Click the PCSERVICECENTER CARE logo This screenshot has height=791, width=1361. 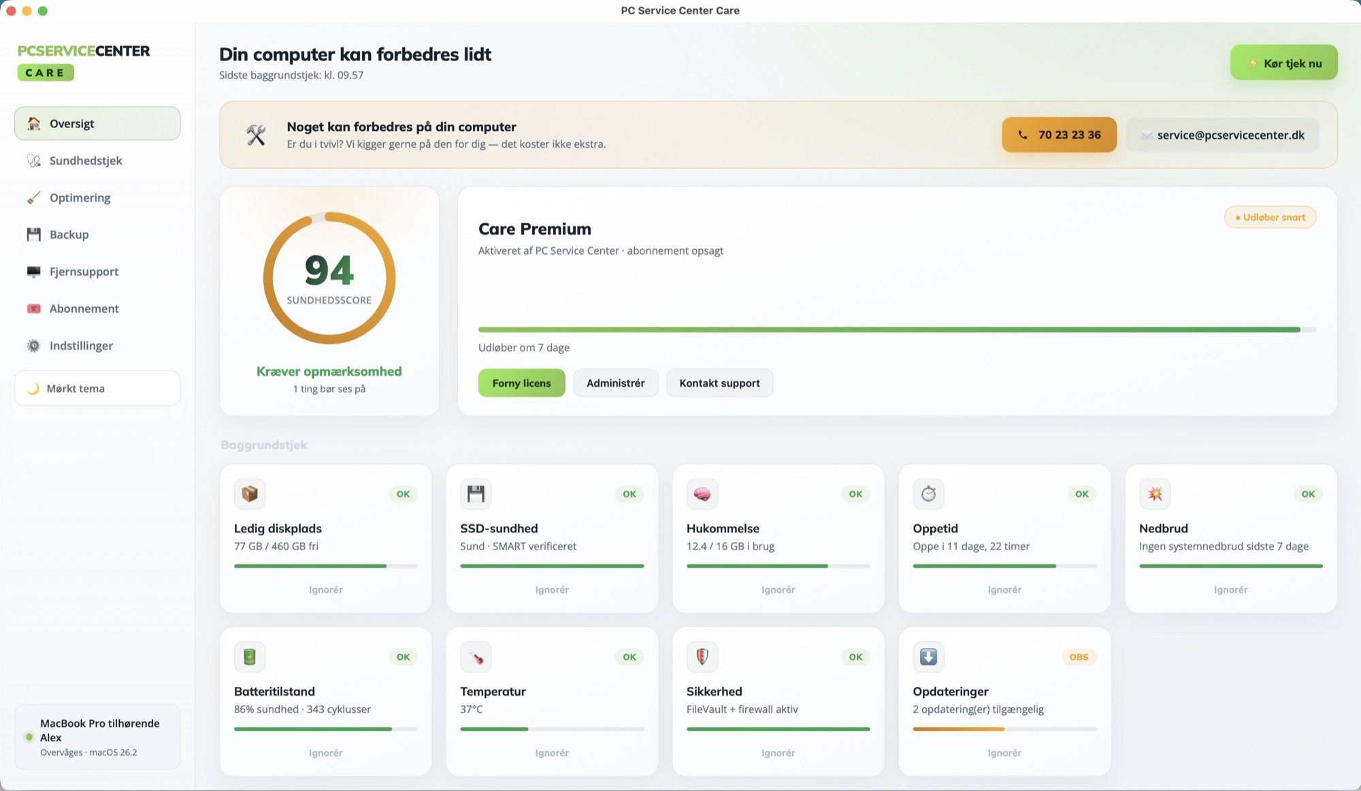coord(84,61)
